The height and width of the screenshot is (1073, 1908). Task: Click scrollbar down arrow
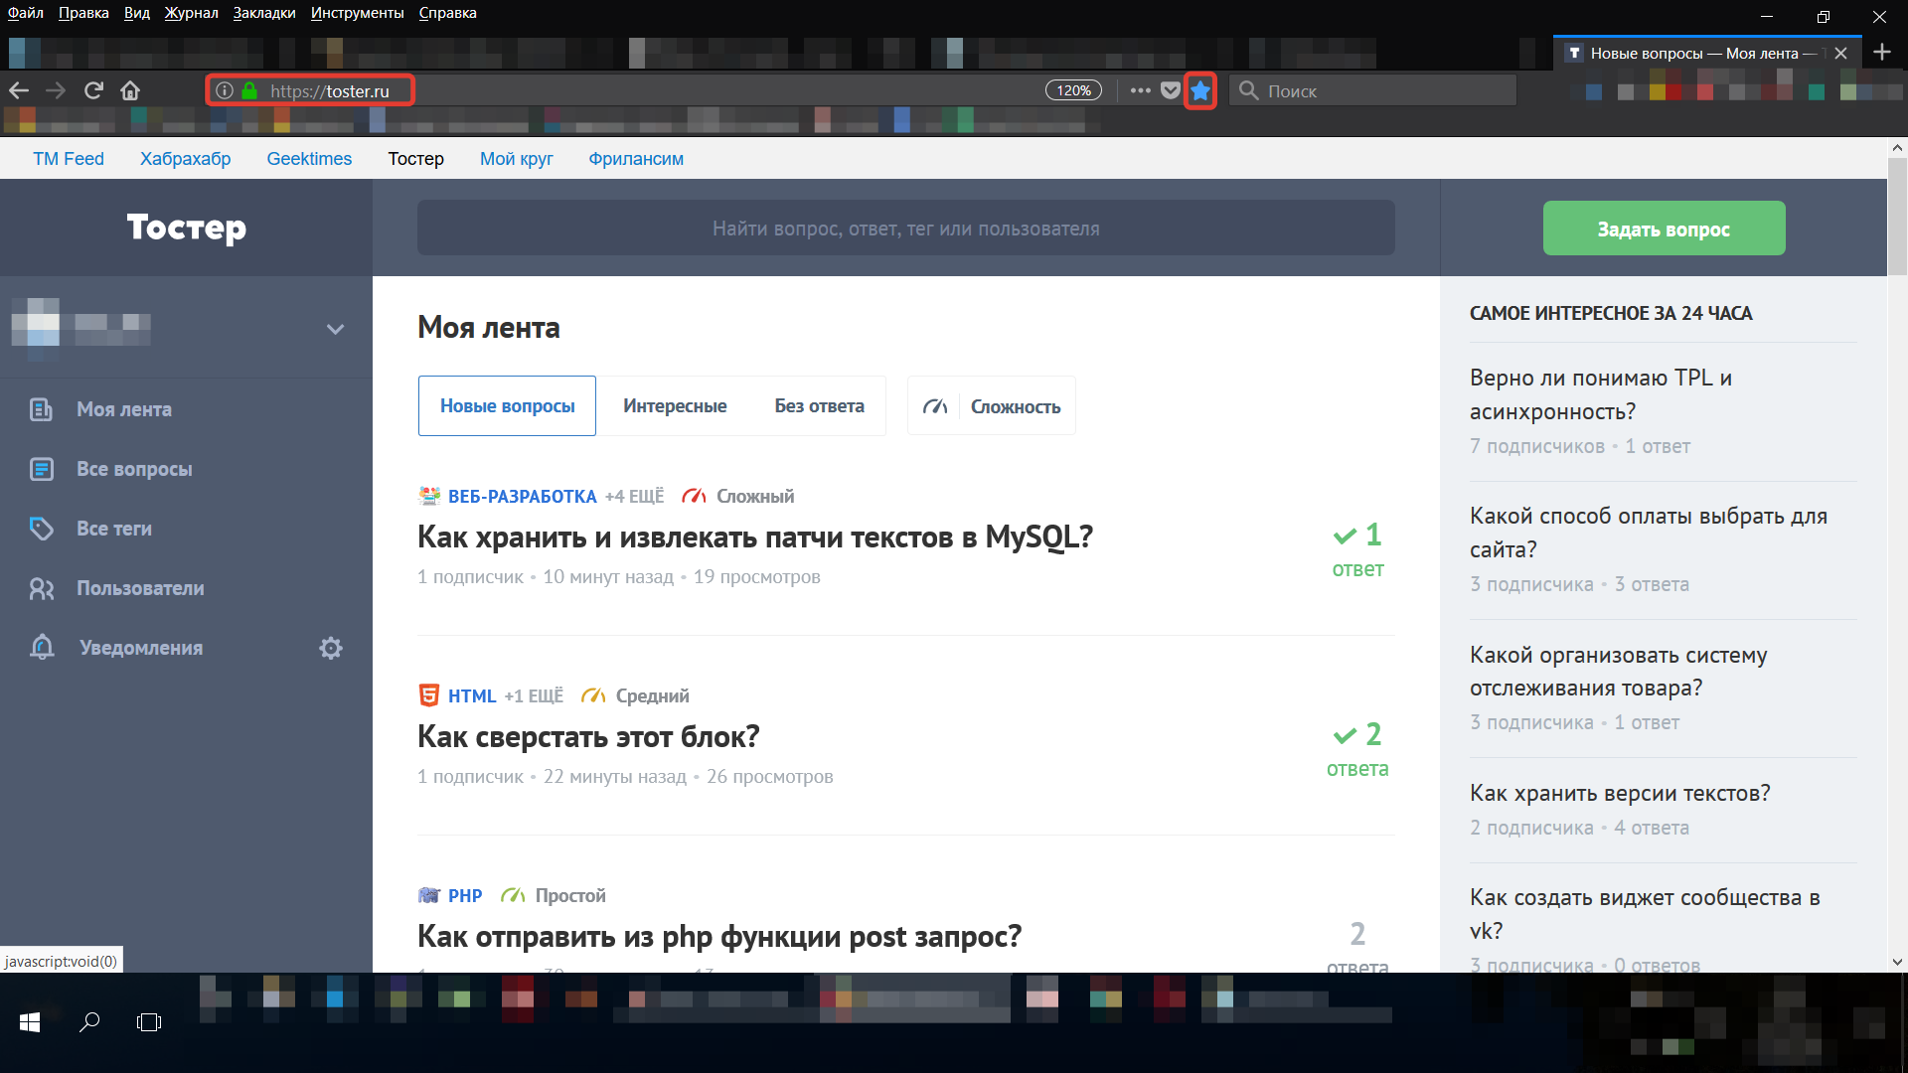click(1897, 962)
